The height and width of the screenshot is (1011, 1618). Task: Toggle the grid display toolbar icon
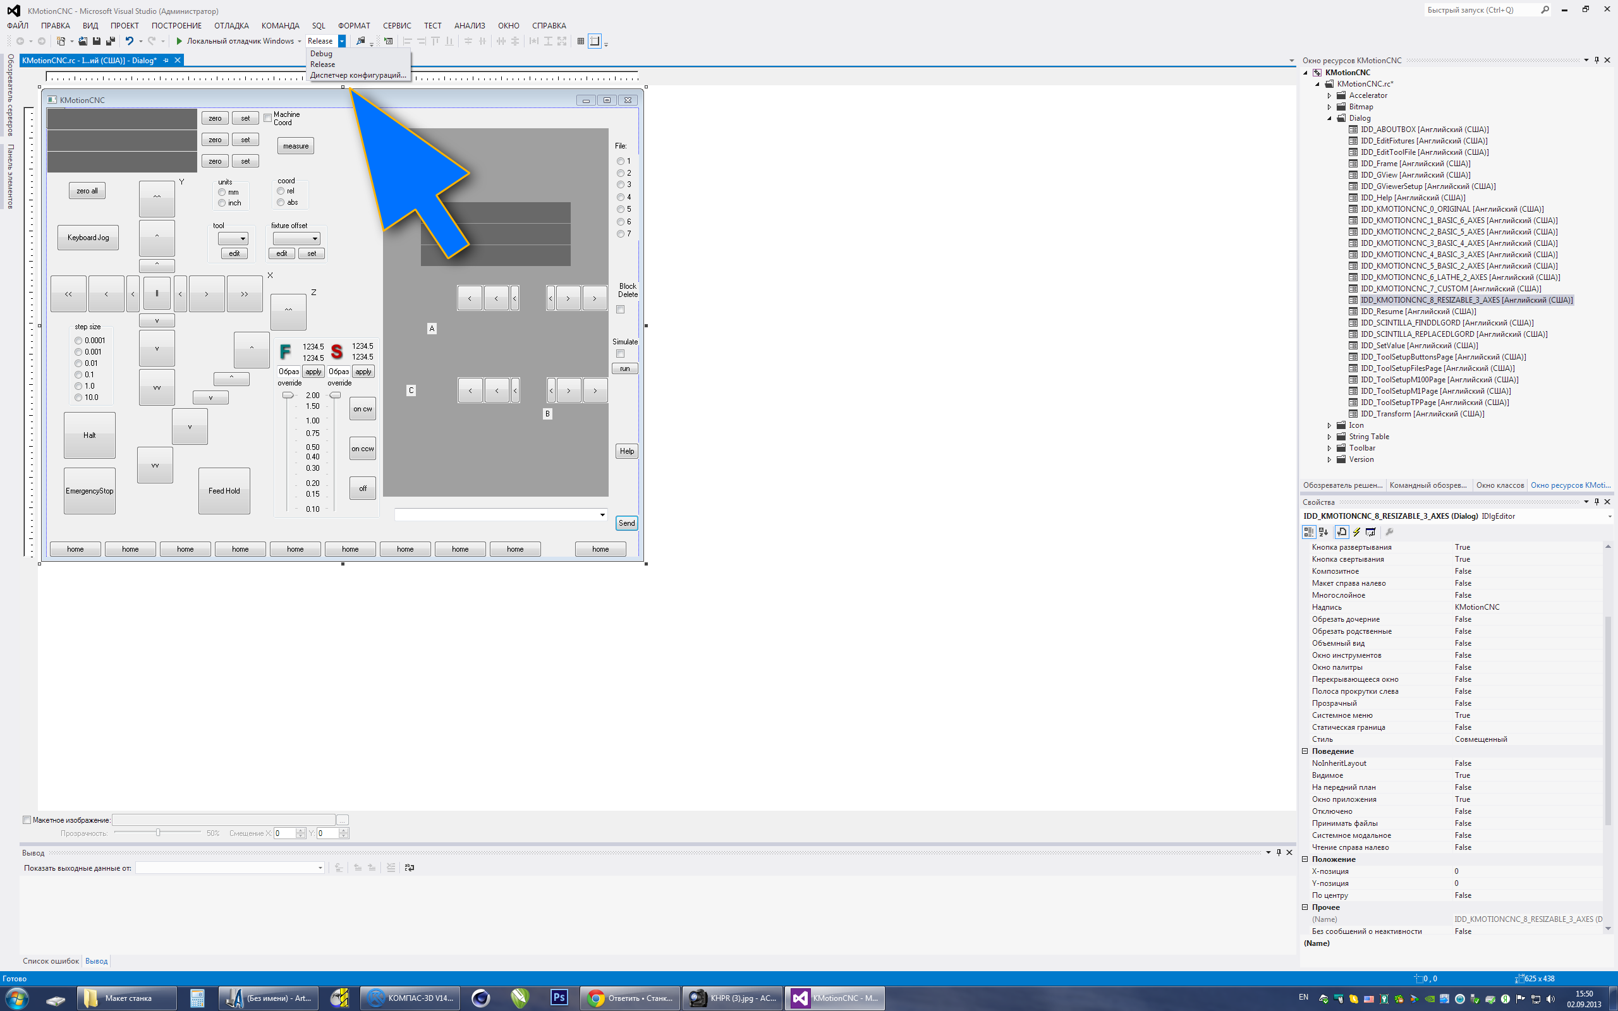click(580, 41)
